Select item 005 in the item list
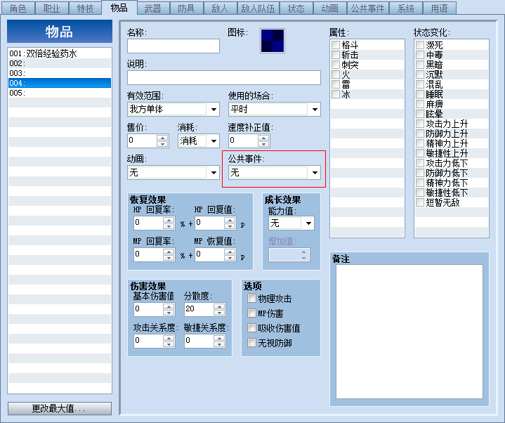Image resolution: width=505 pixels, height=423 pixels. click(x=60, y=93)
